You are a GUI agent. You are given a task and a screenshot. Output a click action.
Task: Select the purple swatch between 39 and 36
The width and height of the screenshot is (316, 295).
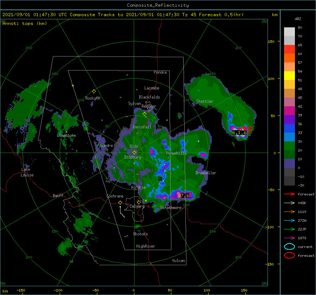[289, 119]
